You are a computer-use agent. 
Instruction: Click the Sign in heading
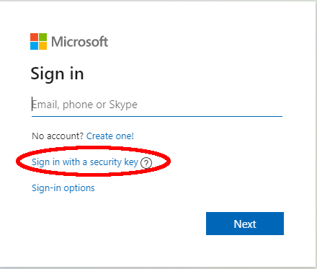click(x=57, y=74)
